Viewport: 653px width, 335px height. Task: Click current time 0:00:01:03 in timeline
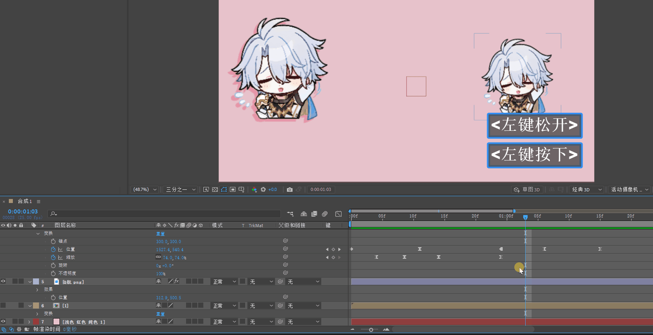coord(23,211)
